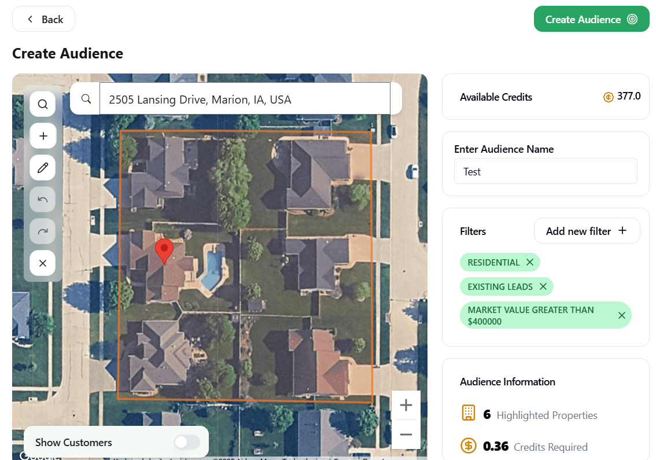Remove the EXISTING LEADS filter tag
This screenshot has width=656, height=460.
[543, 286]
